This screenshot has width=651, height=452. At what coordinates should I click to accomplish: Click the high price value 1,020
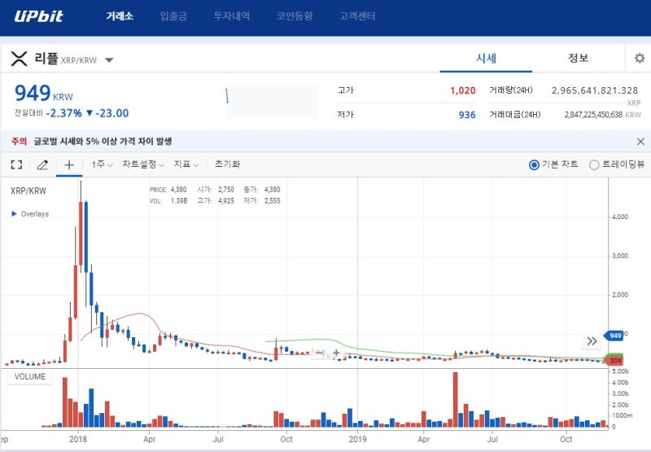pyautogui.click(x=462, y=90)
